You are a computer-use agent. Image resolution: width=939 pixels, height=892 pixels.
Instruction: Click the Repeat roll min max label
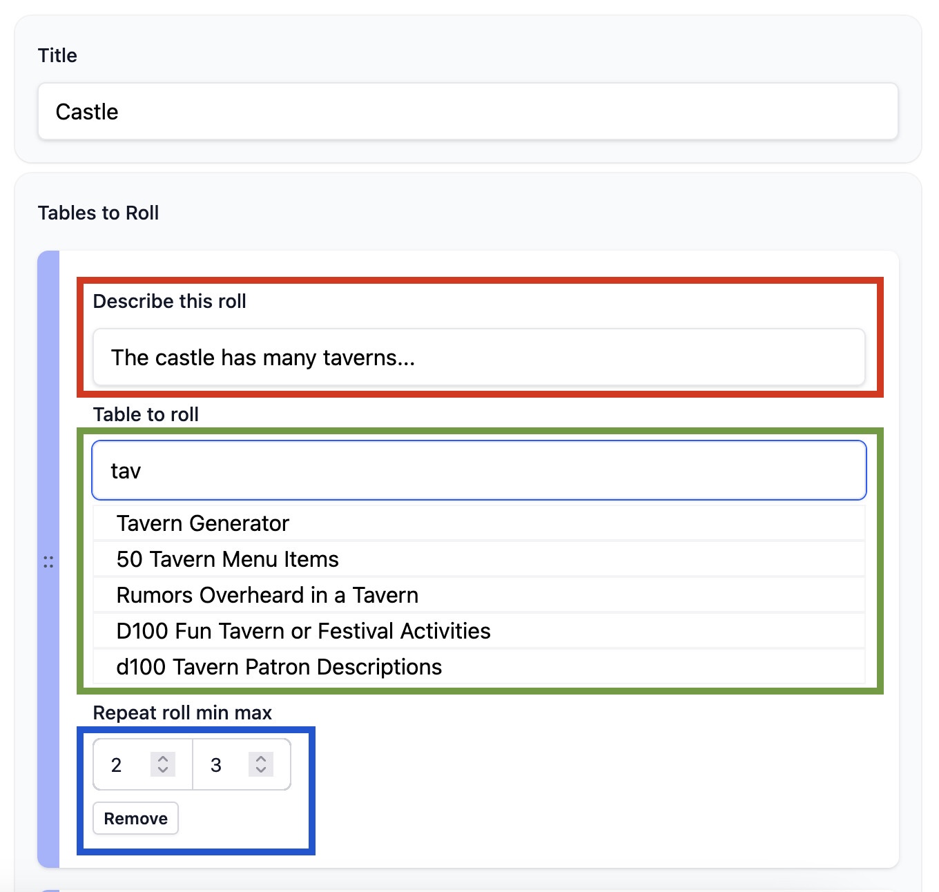coord(182,712)
